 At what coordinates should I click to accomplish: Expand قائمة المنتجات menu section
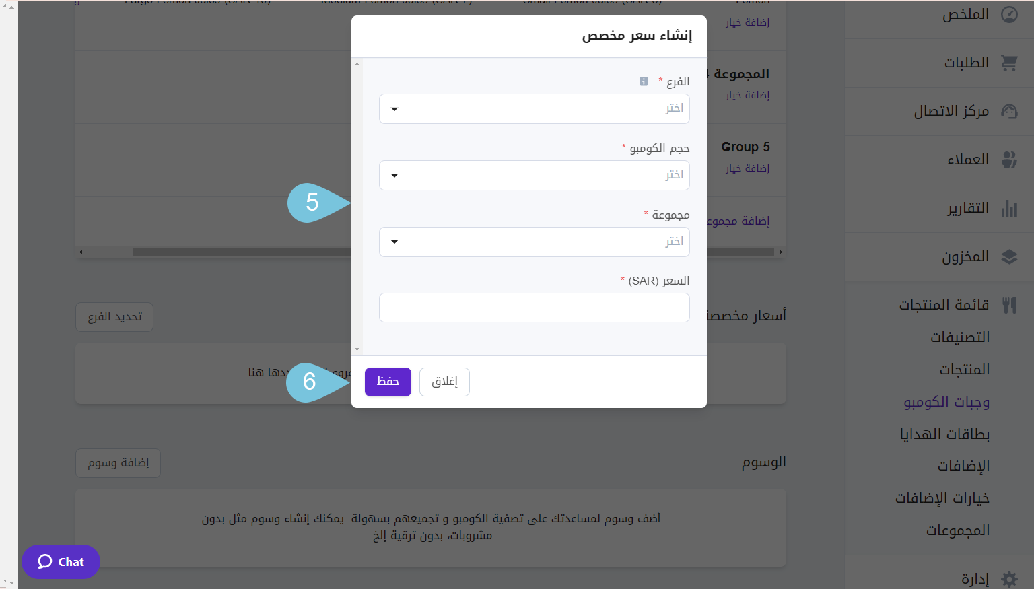point(944,305)
